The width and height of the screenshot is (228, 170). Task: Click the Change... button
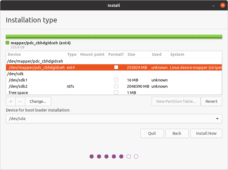38,101
